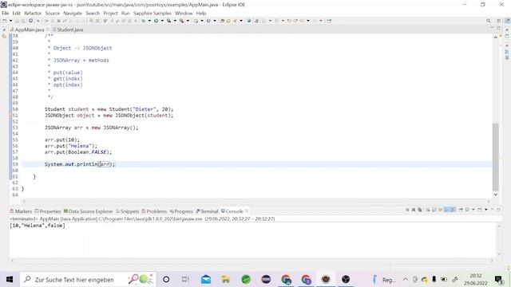Viewport: 511px width, 287px height.
Task: Click the Save All toolbar icon
Action: tap(24, 21)
